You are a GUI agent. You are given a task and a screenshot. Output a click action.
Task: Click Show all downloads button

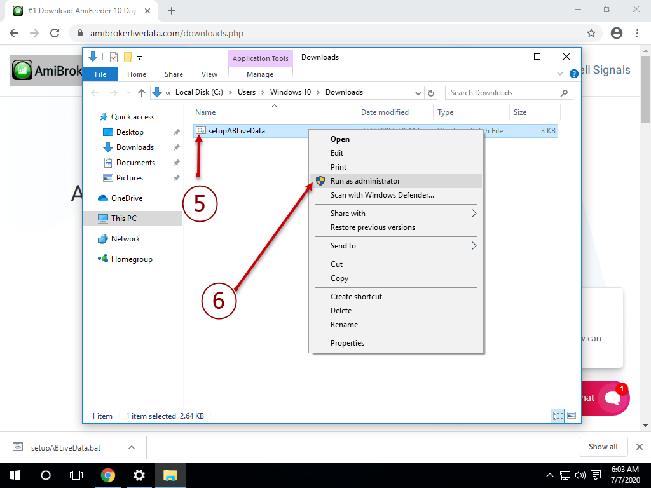[603, 447]
